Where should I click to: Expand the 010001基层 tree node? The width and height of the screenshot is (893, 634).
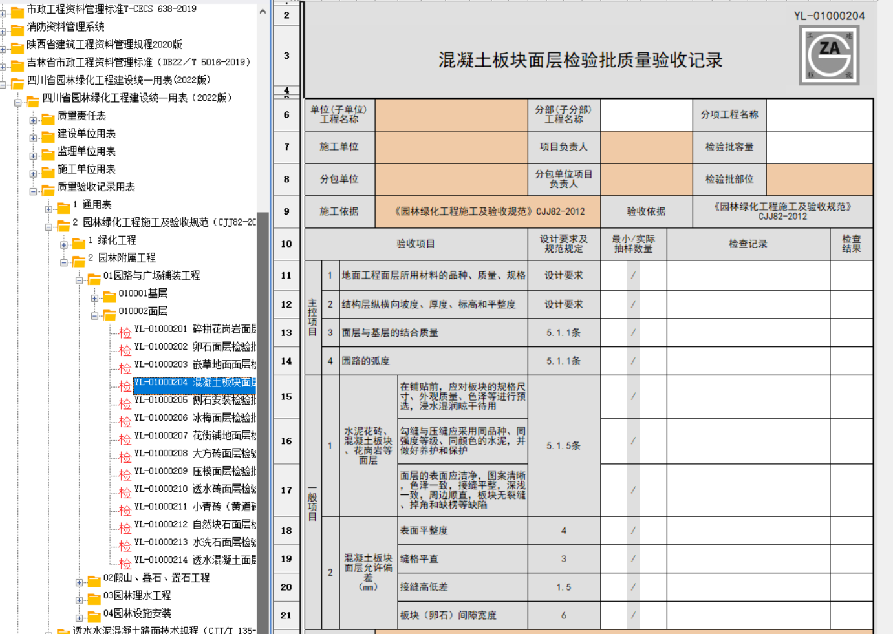coord(94,297)
